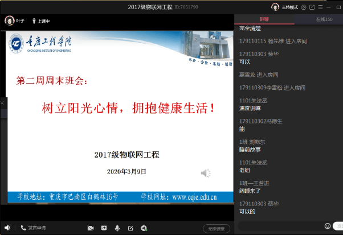This screenshot has height=235, width=343.
Task: Click the chat message input field
Action: [279, 226]
